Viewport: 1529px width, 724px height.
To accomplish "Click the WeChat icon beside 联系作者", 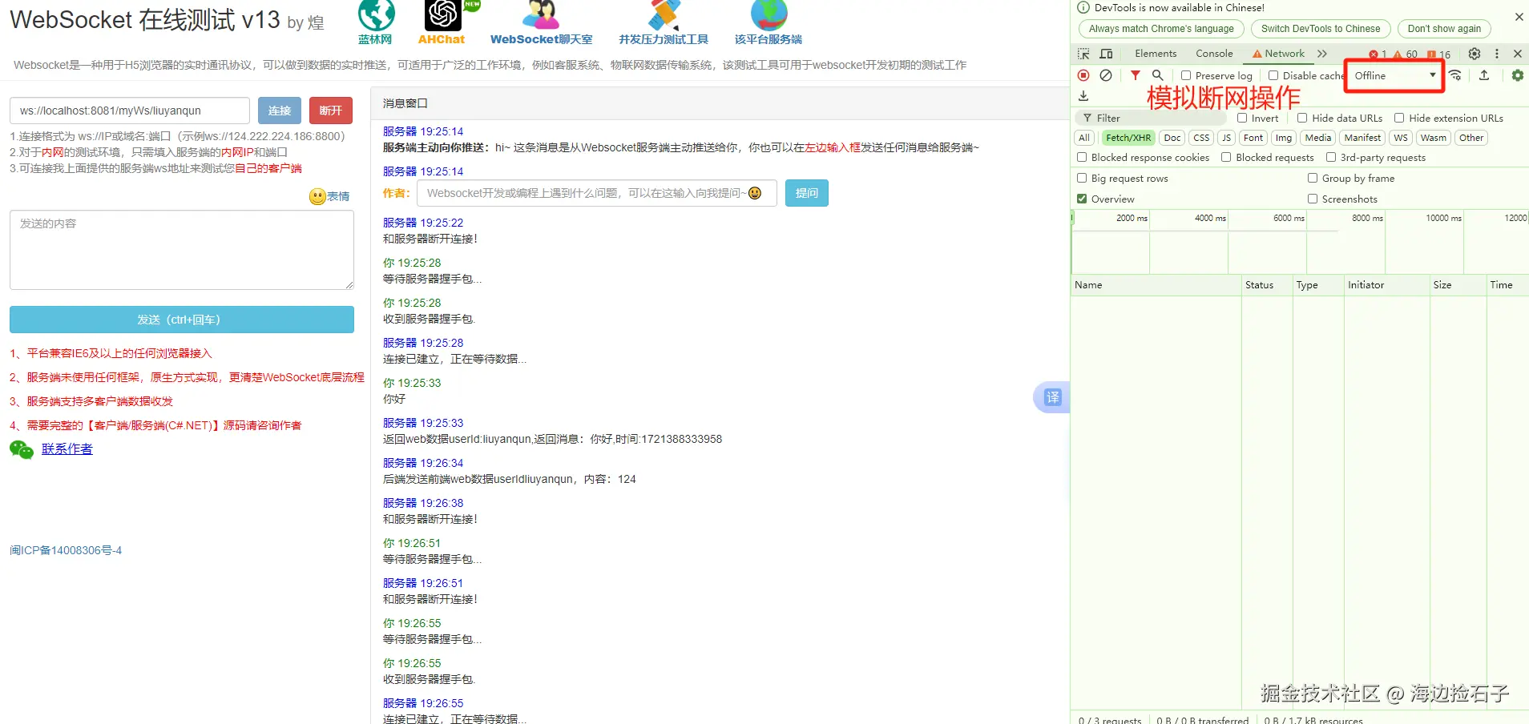I will coord(22,449).
